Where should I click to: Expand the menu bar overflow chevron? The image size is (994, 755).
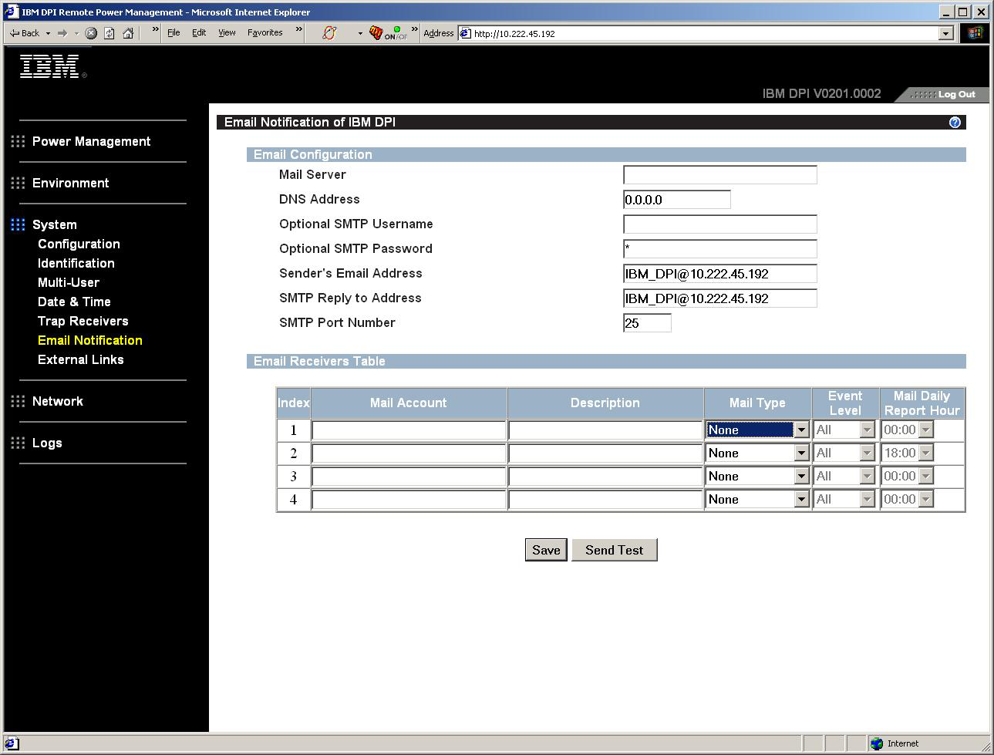point(298,31)
